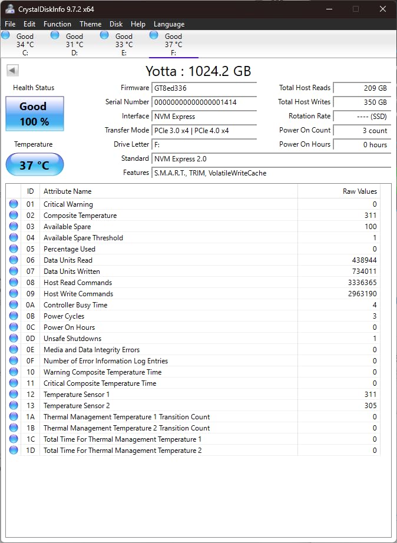
Task: Select the D: drive status orb
Action: pyautogui.click(x=55, y=35)
